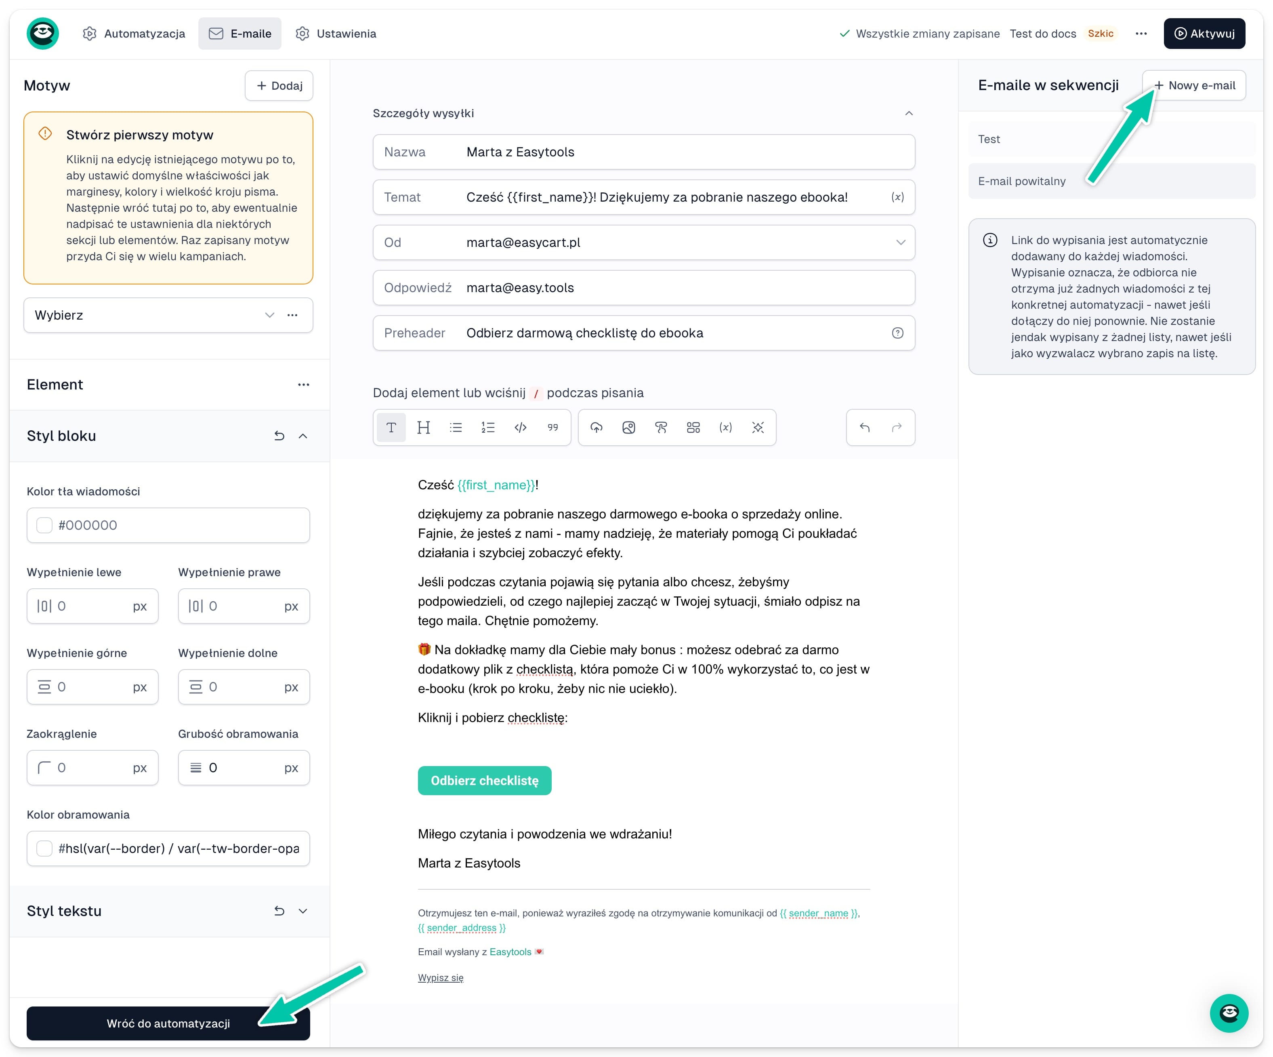Set the Wypełnienie dolne padding value

[x=244, y=686]
